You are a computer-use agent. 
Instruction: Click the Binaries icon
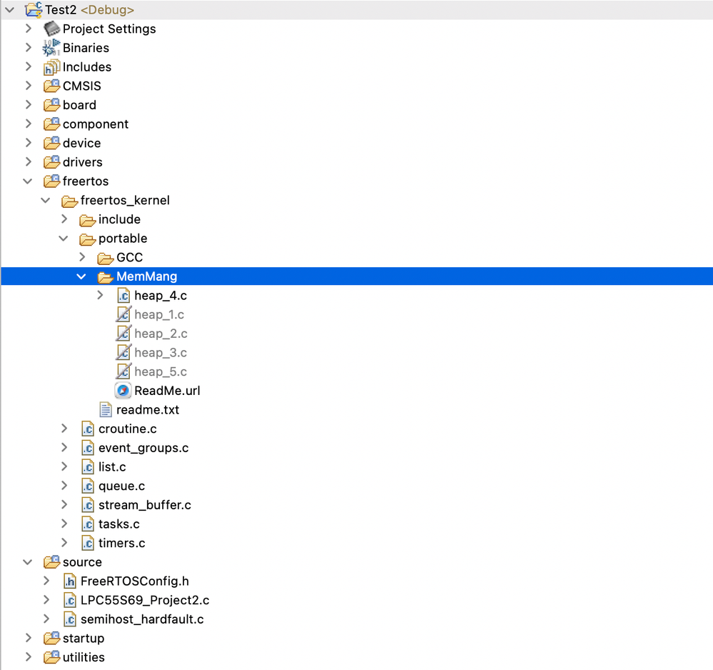[x=51, y=48]
